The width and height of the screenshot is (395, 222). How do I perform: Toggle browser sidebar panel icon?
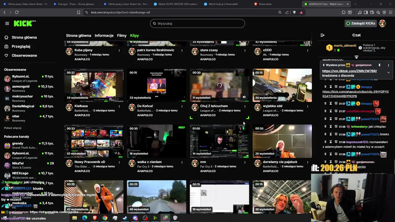click(366, 12)
